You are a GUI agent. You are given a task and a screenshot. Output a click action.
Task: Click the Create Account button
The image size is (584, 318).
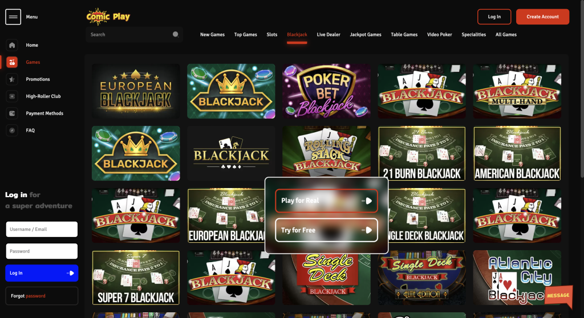click(542, 17)
